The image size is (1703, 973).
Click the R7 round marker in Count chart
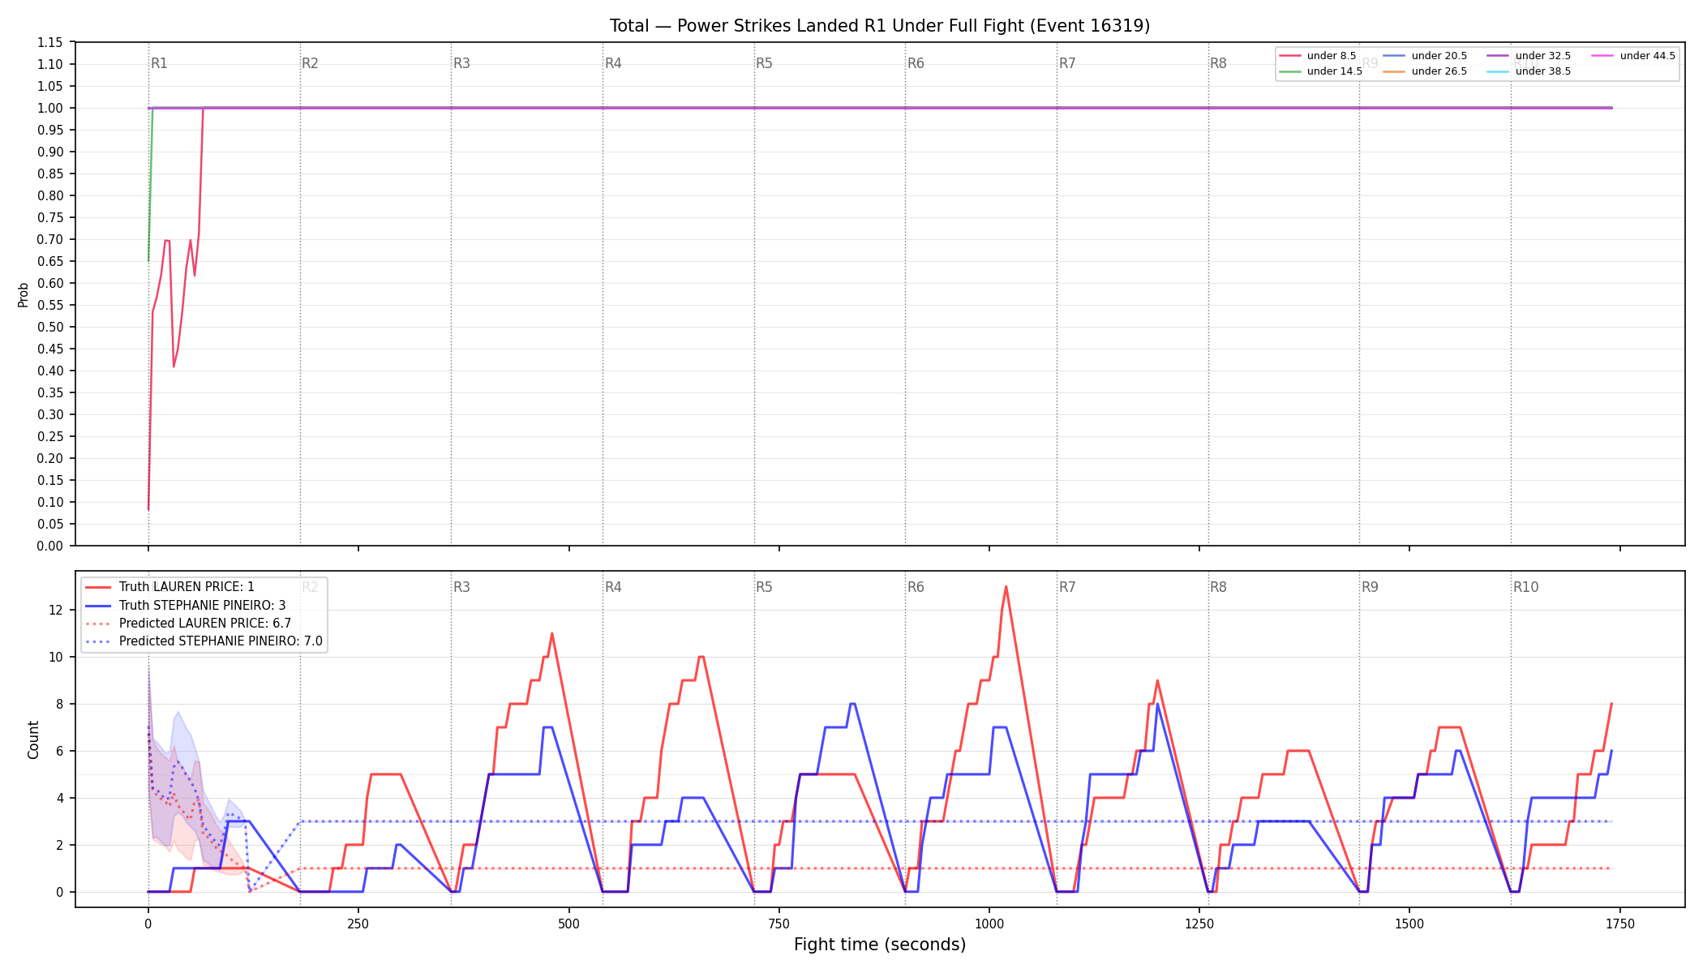pos(1067,587)
